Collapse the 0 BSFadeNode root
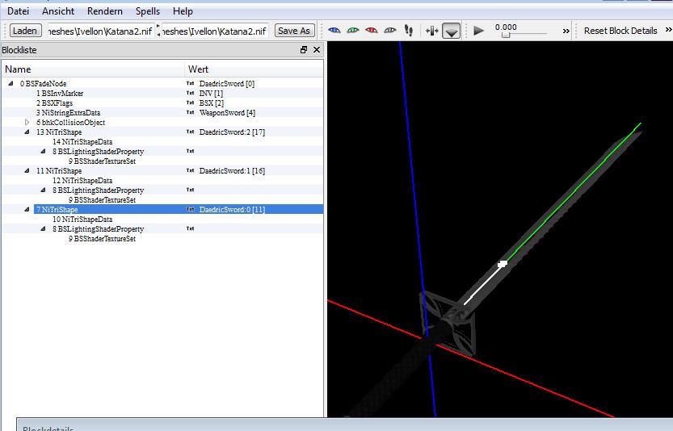Viewport: 673px width, 431px height. pyautogui.click(x=11, y=84)
